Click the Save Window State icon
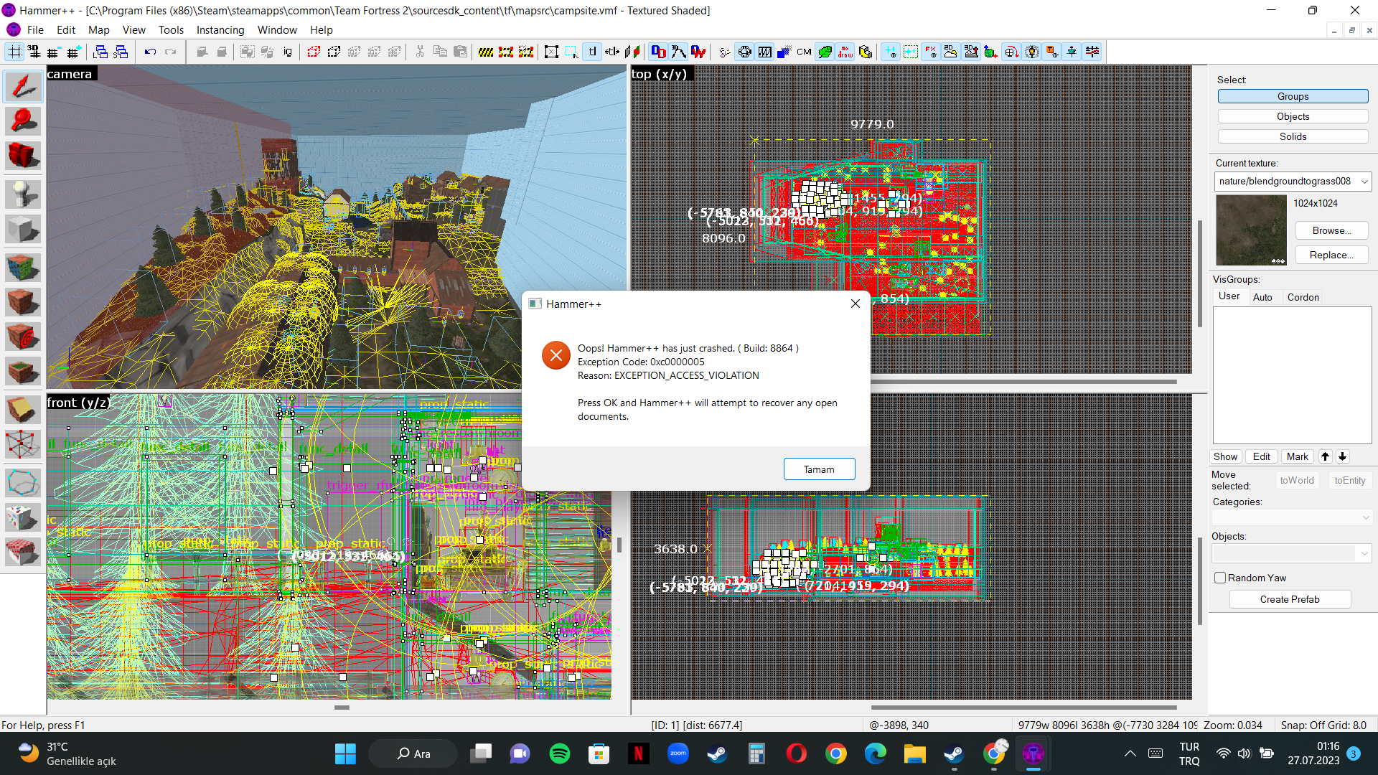 click(x=121, y=52)
